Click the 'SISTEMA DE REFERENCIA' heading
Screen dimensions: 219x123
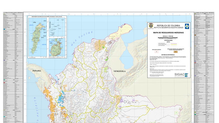168,55
